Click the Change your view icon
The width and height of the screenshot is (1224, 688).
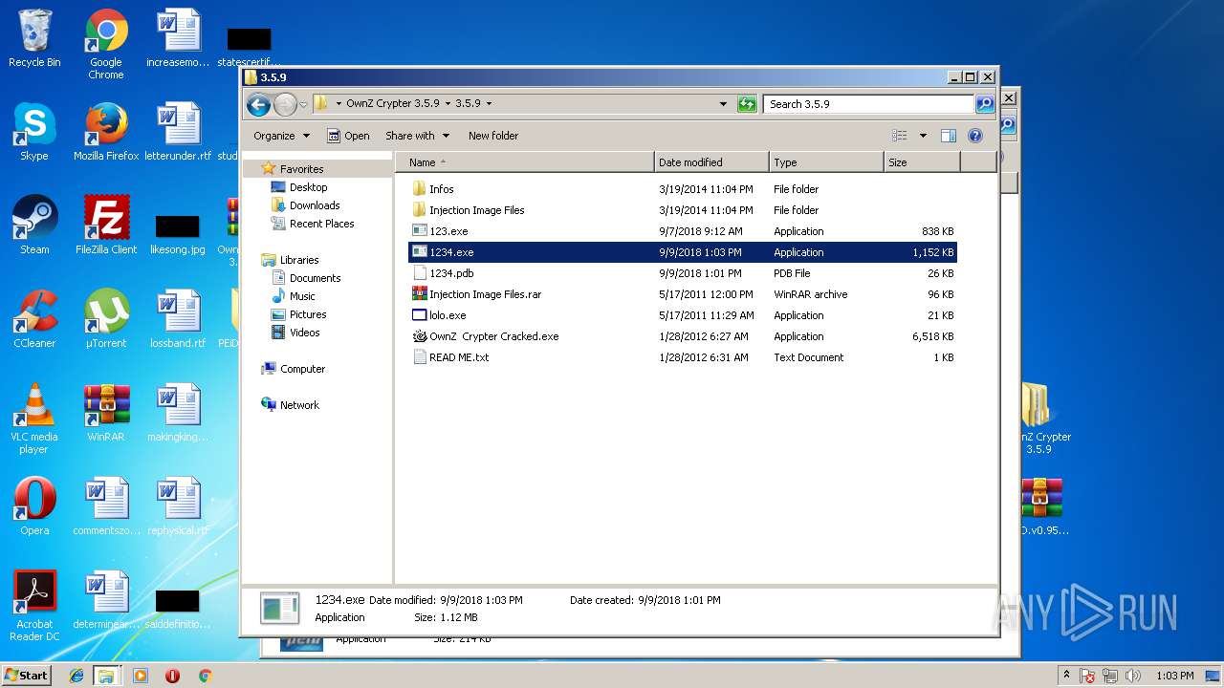point(899,136)
